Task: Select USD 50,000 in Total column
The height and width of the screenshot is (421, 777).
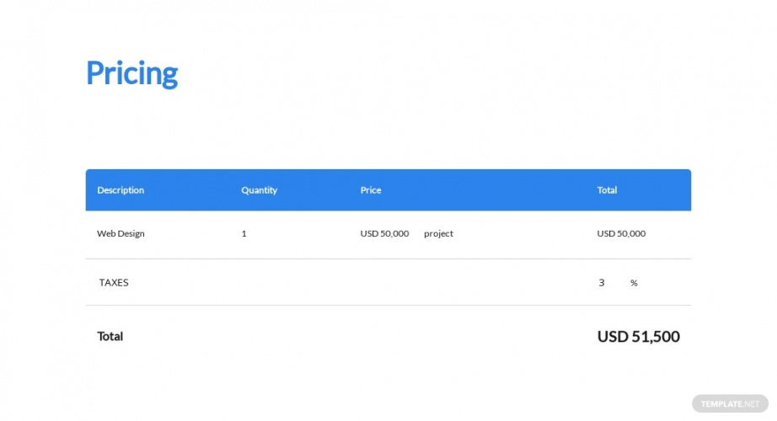Action: (621, 234)
